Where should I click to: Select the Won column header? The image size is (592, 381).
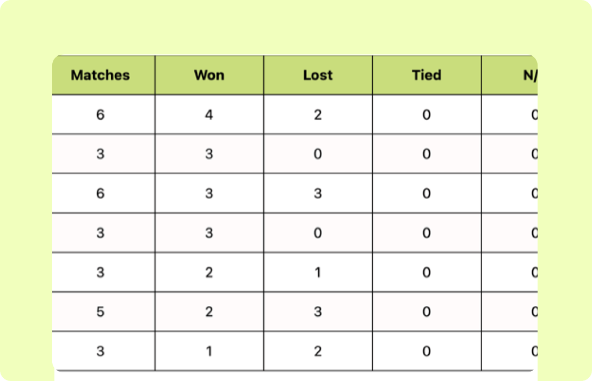click(x=209, y=75)
